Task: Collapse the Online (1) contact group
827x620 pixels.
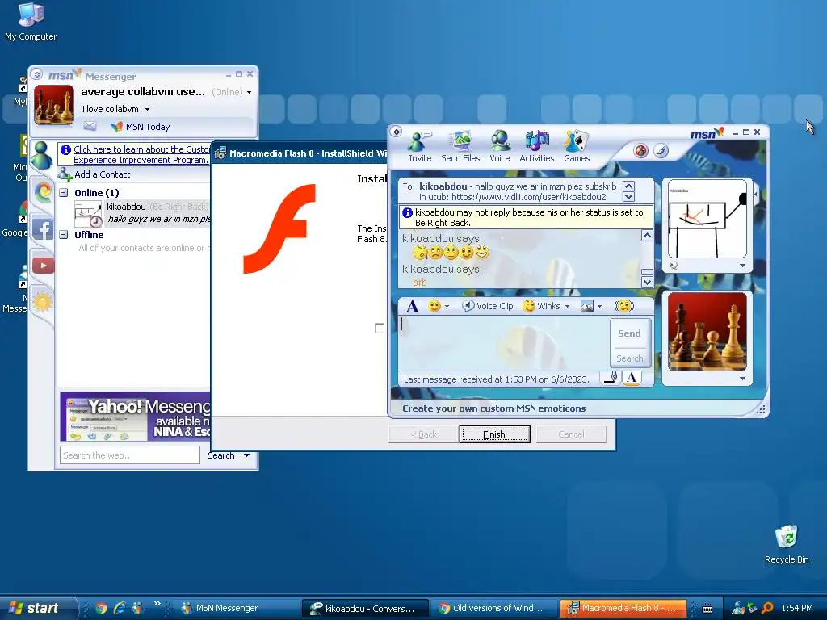Action: pos(64,192)
